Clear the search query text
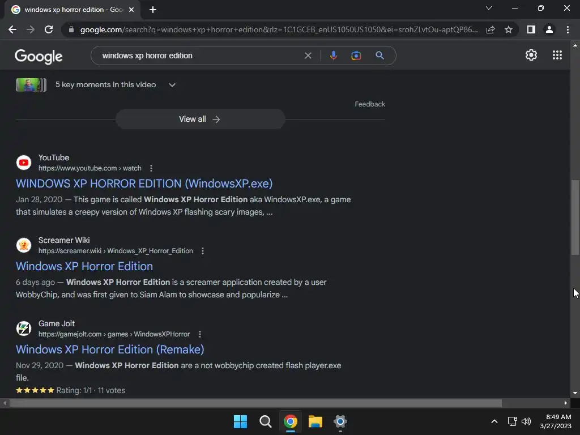This screenshot has height=435, width=580. click(x=308, y=56)
